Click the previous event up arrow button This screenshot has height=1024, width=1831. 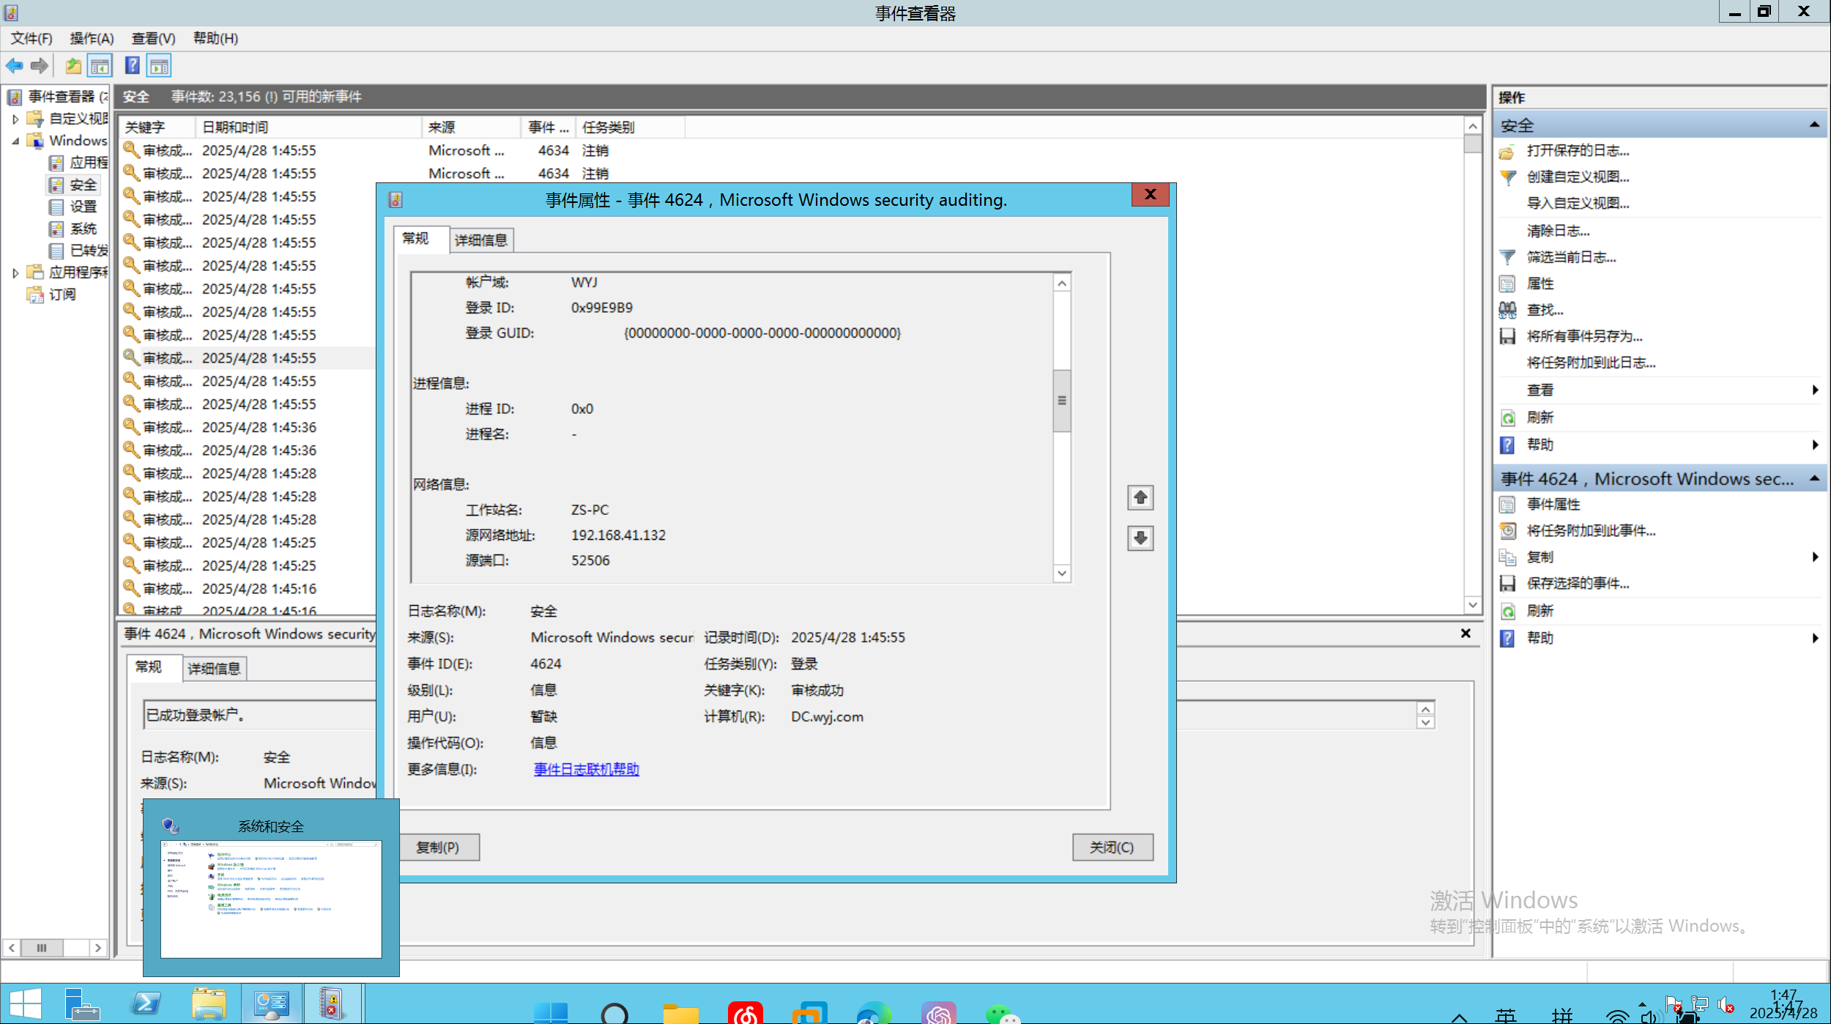click(1140, 498)
